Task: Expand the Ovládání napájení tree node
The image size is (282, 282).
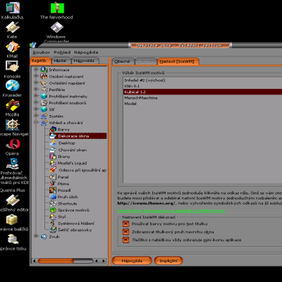Action: (36, 82)
